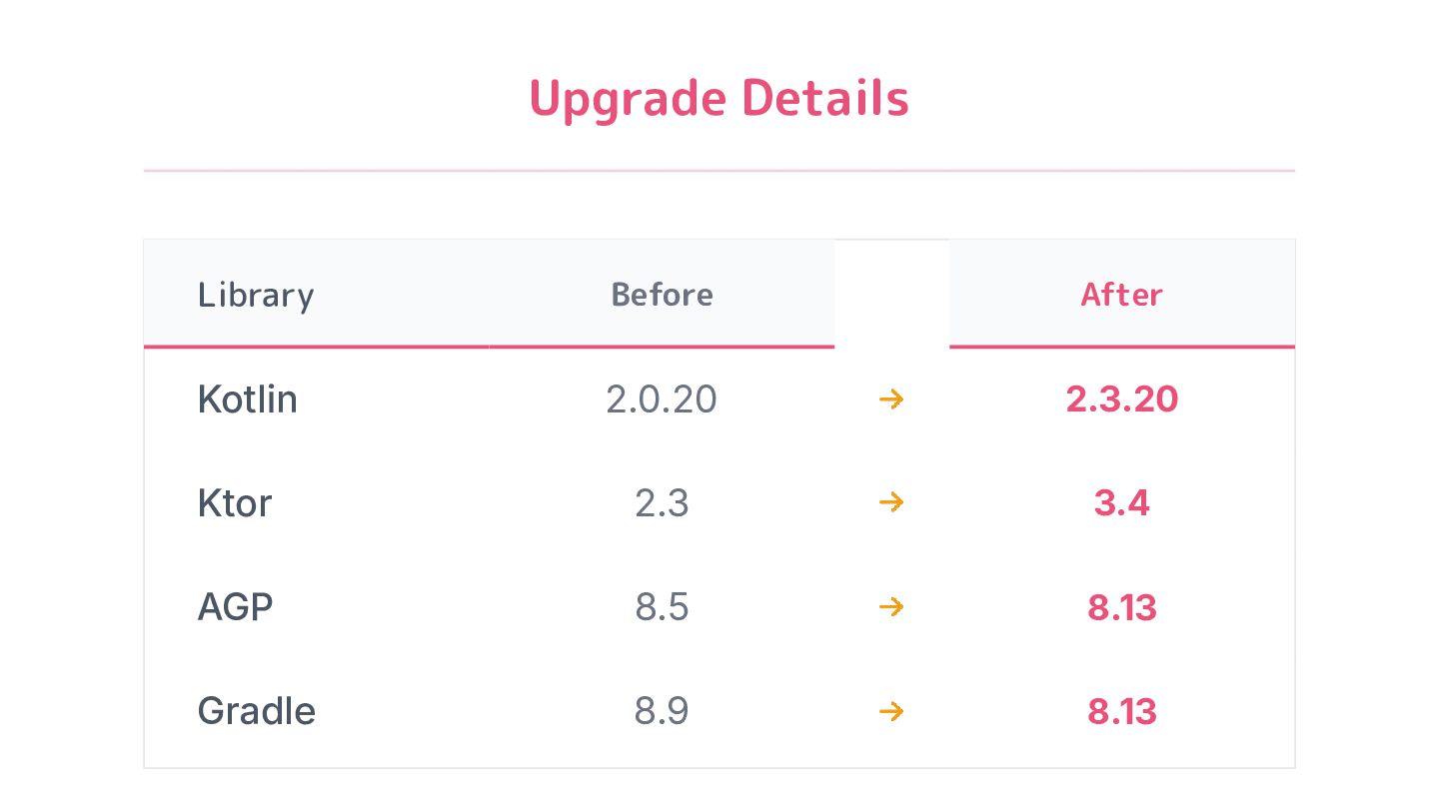Click Ktor's before version 2.3

662,502
